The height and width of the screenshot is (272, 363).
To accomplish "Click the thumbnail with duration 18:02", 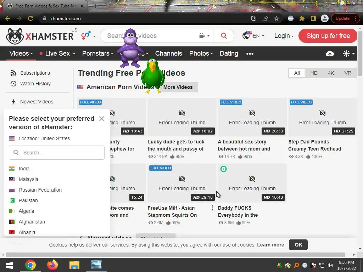I will 182,117.
